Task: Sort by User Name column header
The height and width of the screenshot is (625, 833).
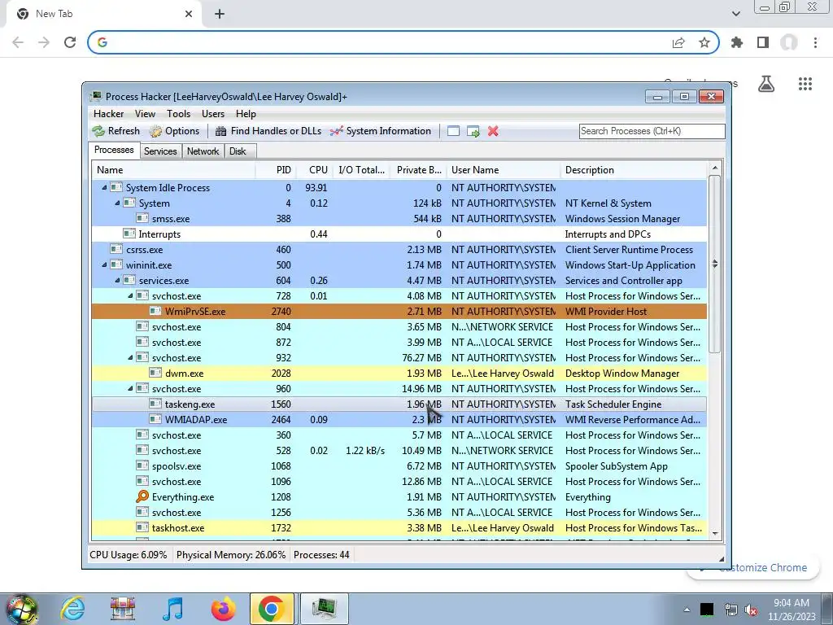Action: coord(504,170)
